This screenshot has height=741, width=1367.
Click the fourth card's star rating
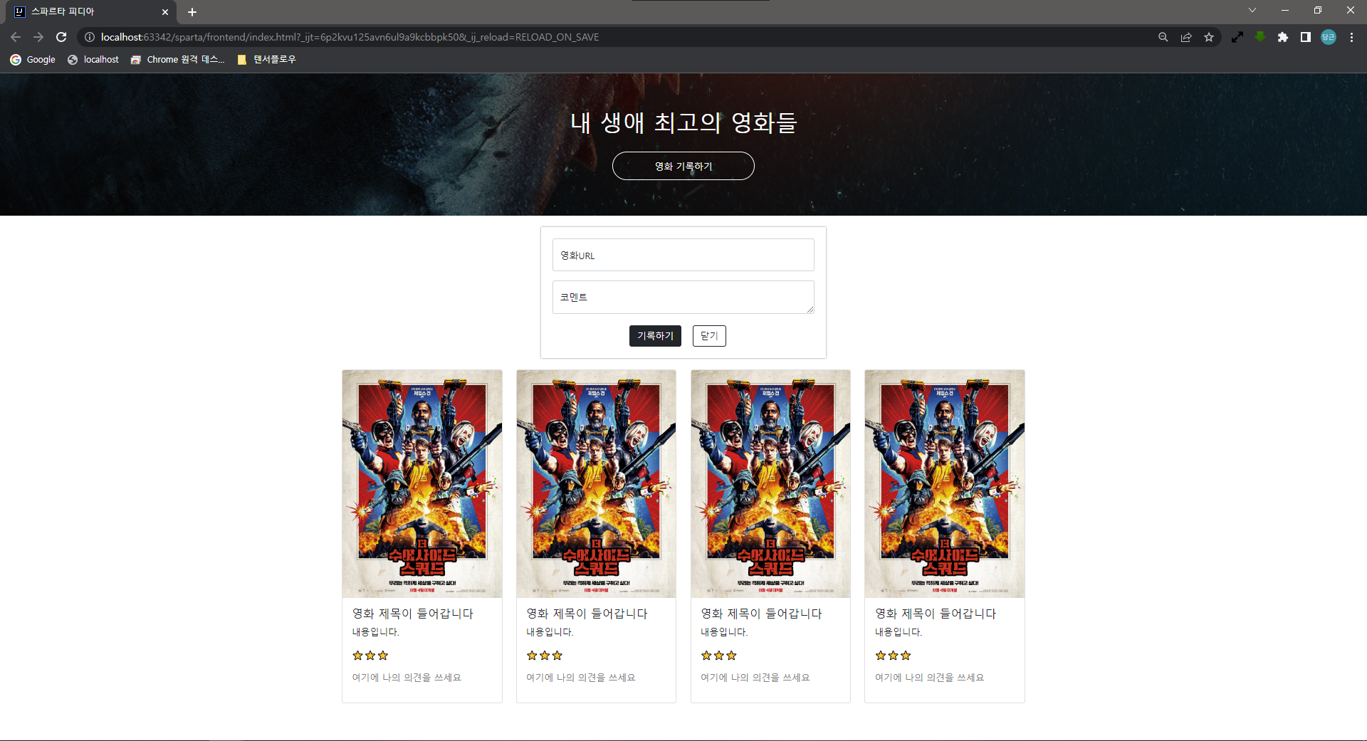(x=893, y=656)
